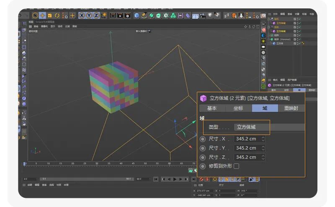Toggle the 尺寸 Z animation circle

[203, 158]
